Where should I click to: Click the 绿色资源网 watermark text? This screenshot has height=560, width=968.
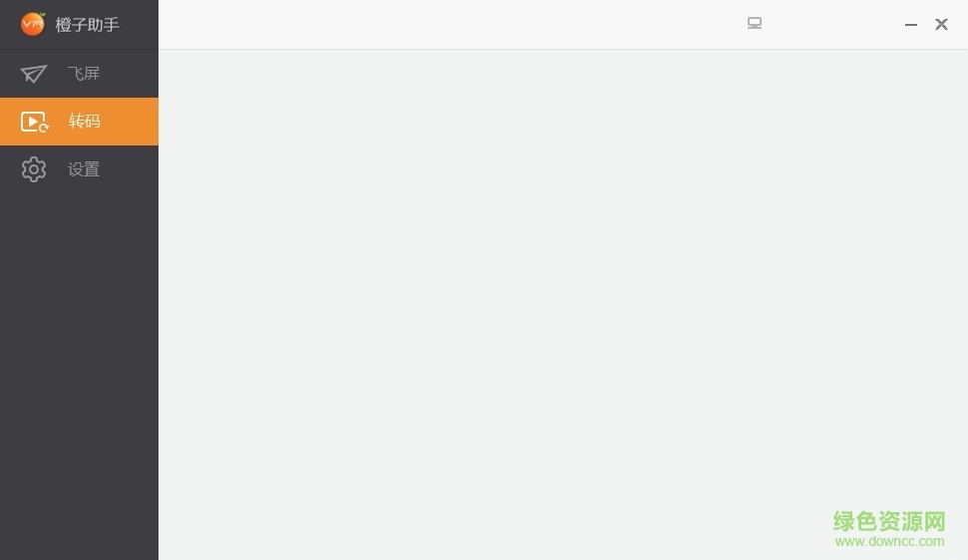click(889, 521)
